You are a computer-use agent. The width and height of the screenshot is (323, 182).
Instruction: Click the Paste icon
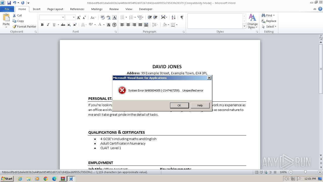6,18
